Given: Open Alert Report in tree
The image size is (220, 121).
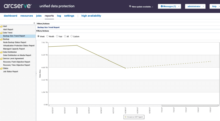Looking at the screenshot, I should (x=8, y=29).
